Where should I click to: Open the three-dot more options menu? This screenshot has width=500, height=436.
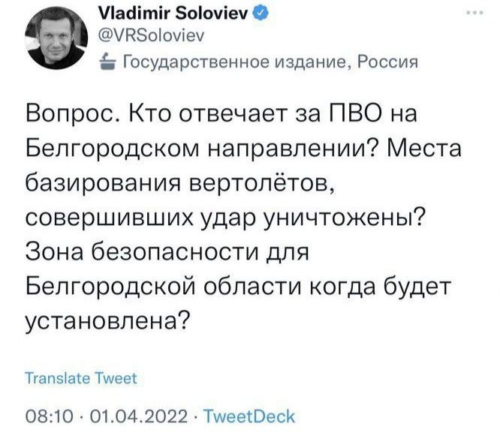click(474, 16)
